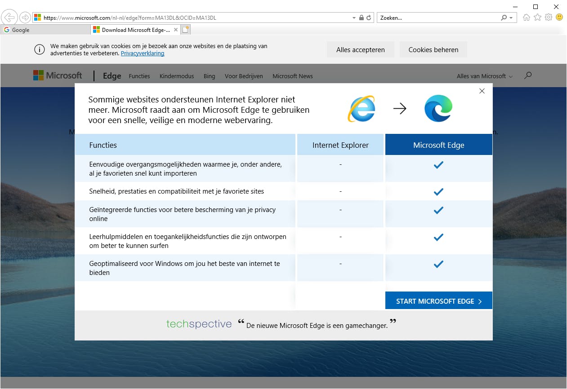Viewport: 567px width, 389px height.
Task: Click the Microsoft Edge logo in the dialog
Action: pos(438,108)
